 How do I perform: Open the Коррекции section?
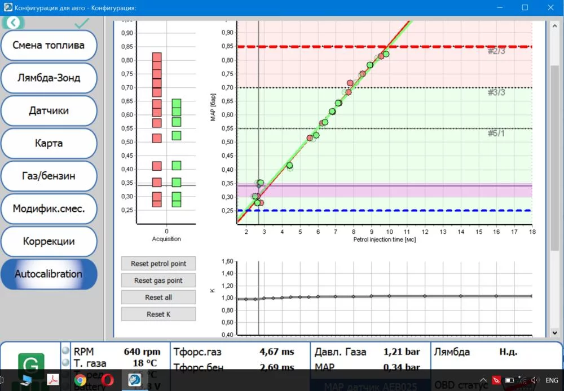pyautogui.click(x=49, y=242)
